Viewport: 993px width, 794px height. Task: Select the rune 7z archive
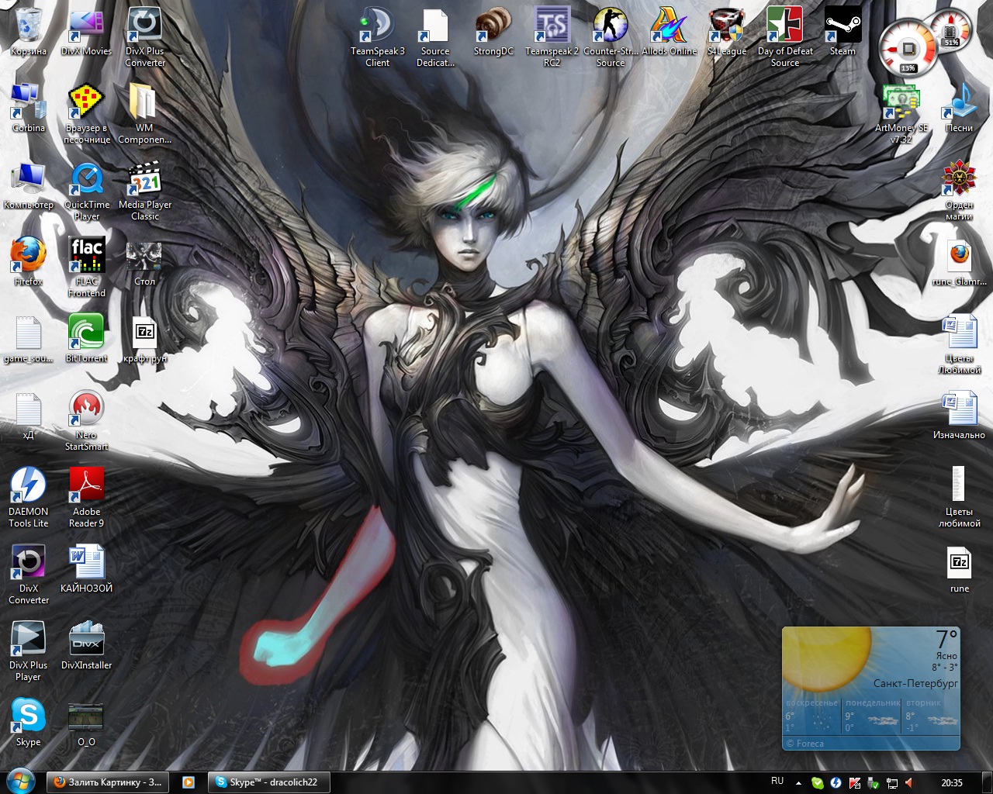[x=960, y=569]
